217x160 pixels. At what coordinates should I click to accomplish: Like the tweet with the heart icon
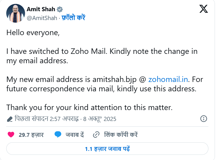click(x=11, y=135)
